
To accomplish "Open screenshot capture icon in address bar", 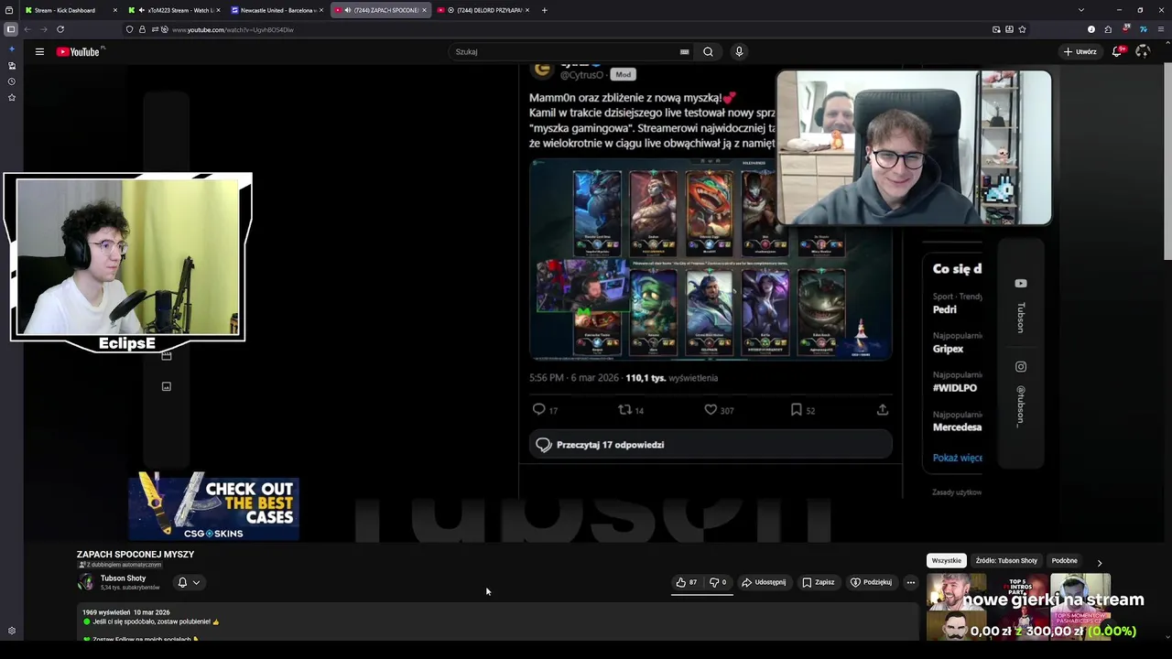I will click(x=996, y=29).
